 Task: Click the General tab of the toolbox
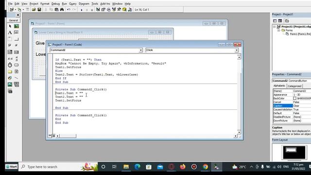pyautogui.click(x=14, y=20)
